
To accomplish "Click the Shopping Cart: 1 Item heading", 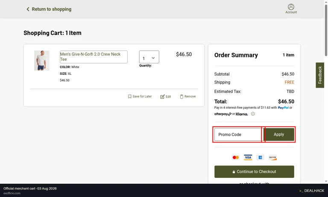I will click(52, 33).
